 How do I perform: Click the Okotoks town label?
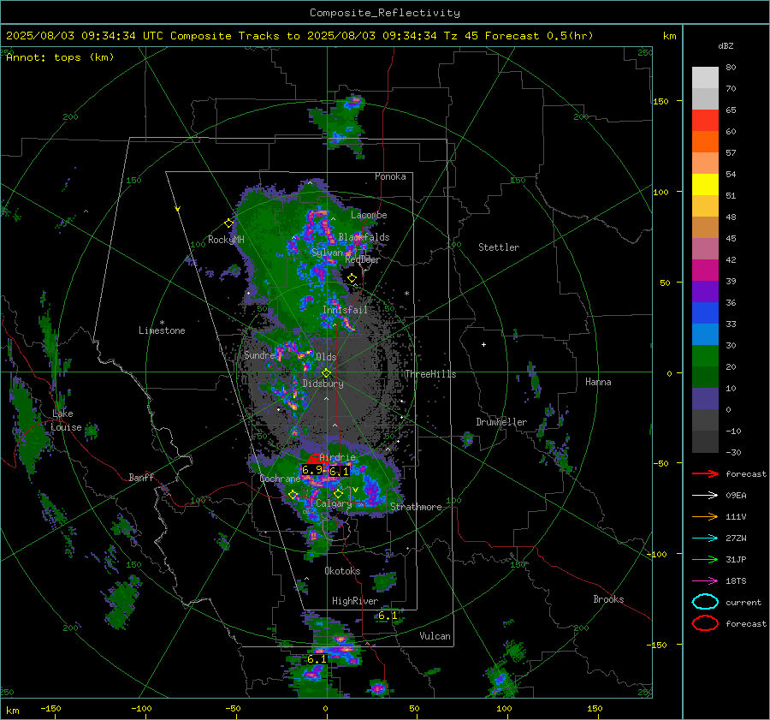[x=342, y=571]
